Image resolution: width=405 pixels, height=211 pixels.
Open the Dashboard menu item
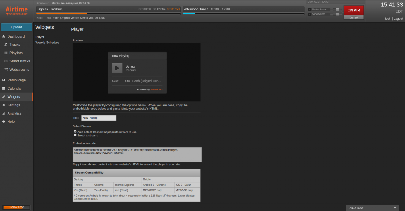[x=16, y=36]
